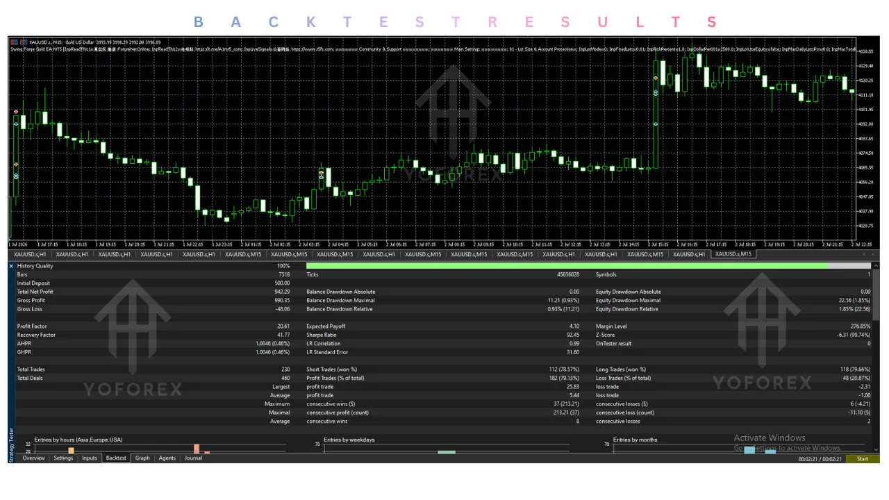Open the Overview tab in Strategy Tester

point(33,458)
